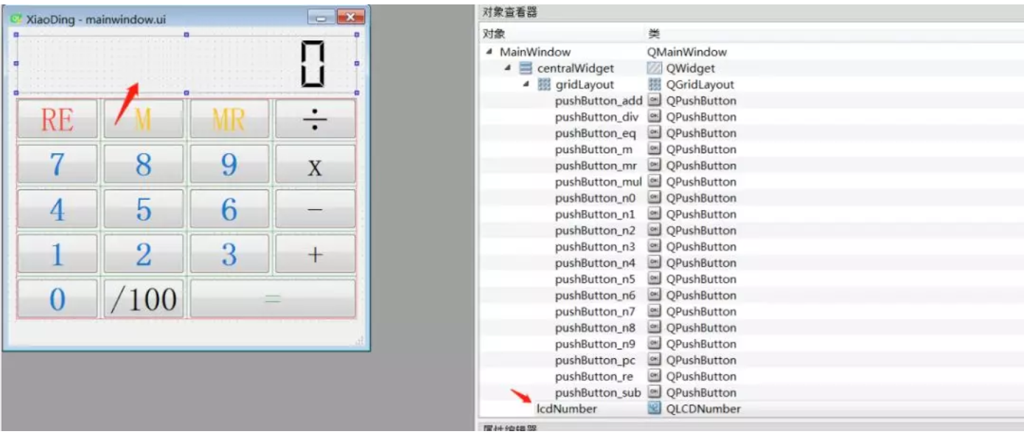Select pushButton_n9 in object inspector
Image resolution: width=1024 pixels, height=437 pixels.
595,343
